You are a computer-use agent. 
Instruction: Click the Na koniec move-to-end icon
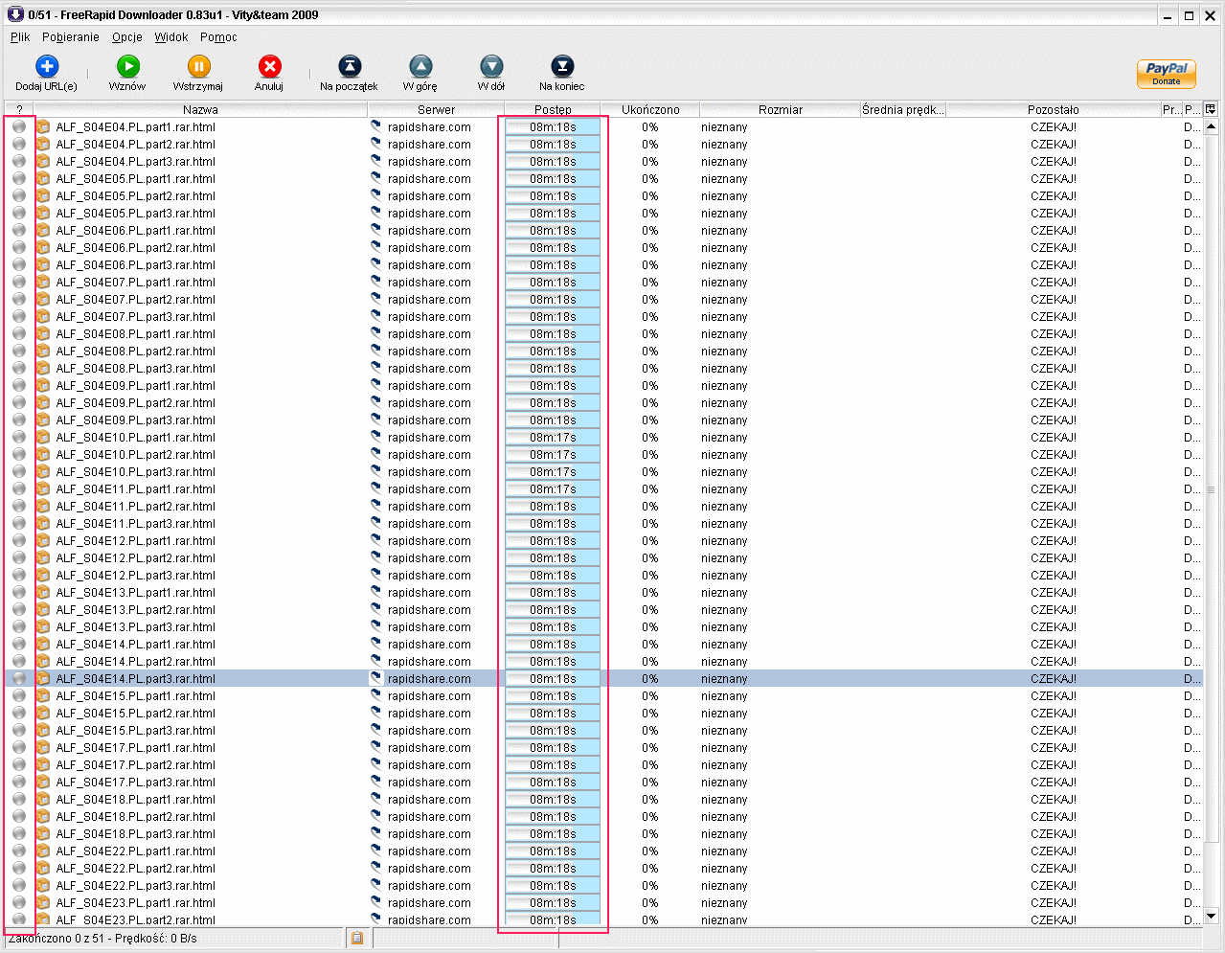point(562,66)
